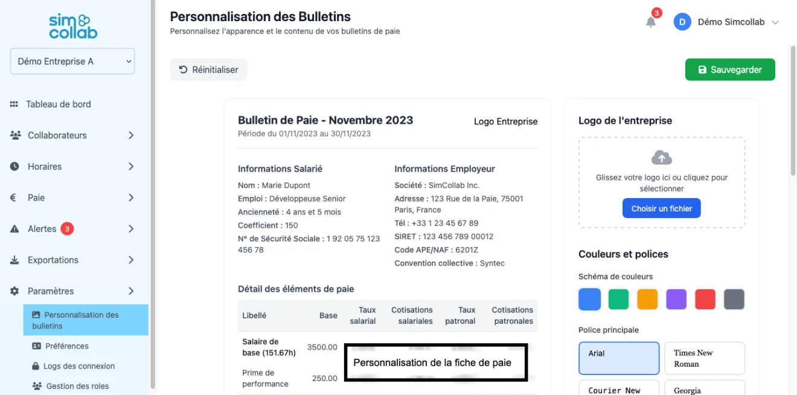The width and height of the screenshot is (797, 395).
Task: Click the Exportations download icon
Action: tap(14, 260)
